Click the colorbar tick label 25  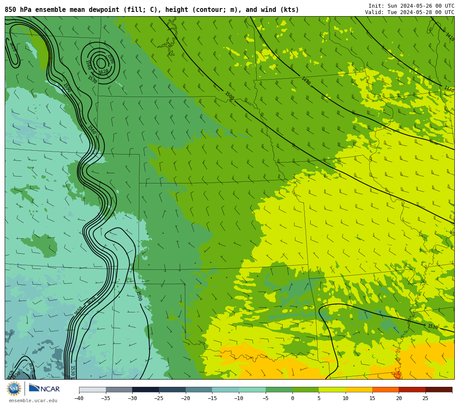(x=425, y=398)
